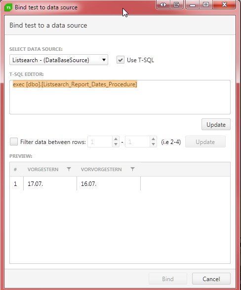Click the Update button below T-SQL editor

click(x=216, y=124)
